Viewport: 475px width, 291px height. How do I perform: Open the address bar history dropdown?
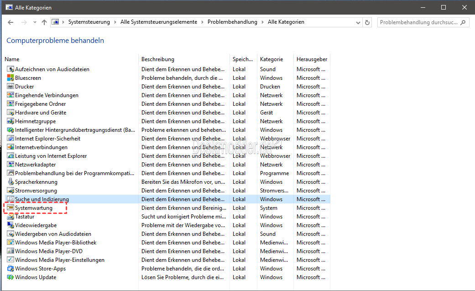coord(357,22)
